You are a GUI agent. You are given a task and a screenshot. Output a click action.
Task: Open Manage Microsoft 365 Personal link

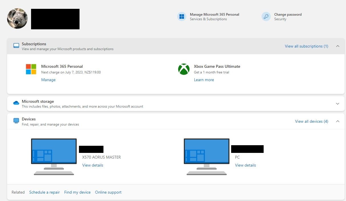coord(214,15)
